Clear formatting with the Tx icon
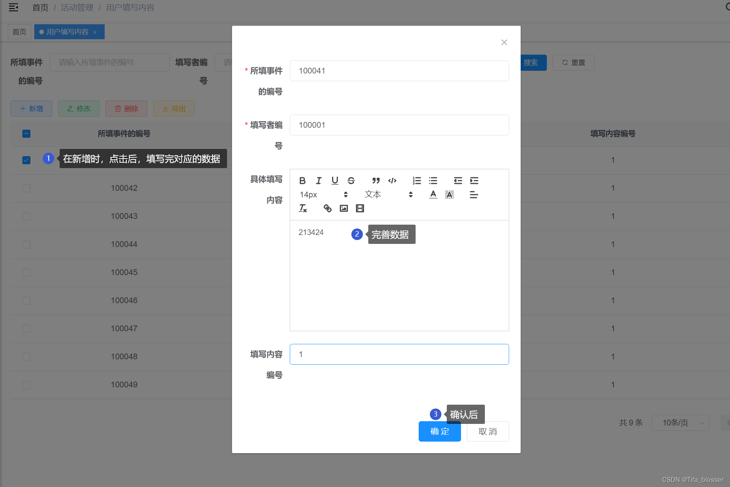730x487 pixels. coord(303,208)
